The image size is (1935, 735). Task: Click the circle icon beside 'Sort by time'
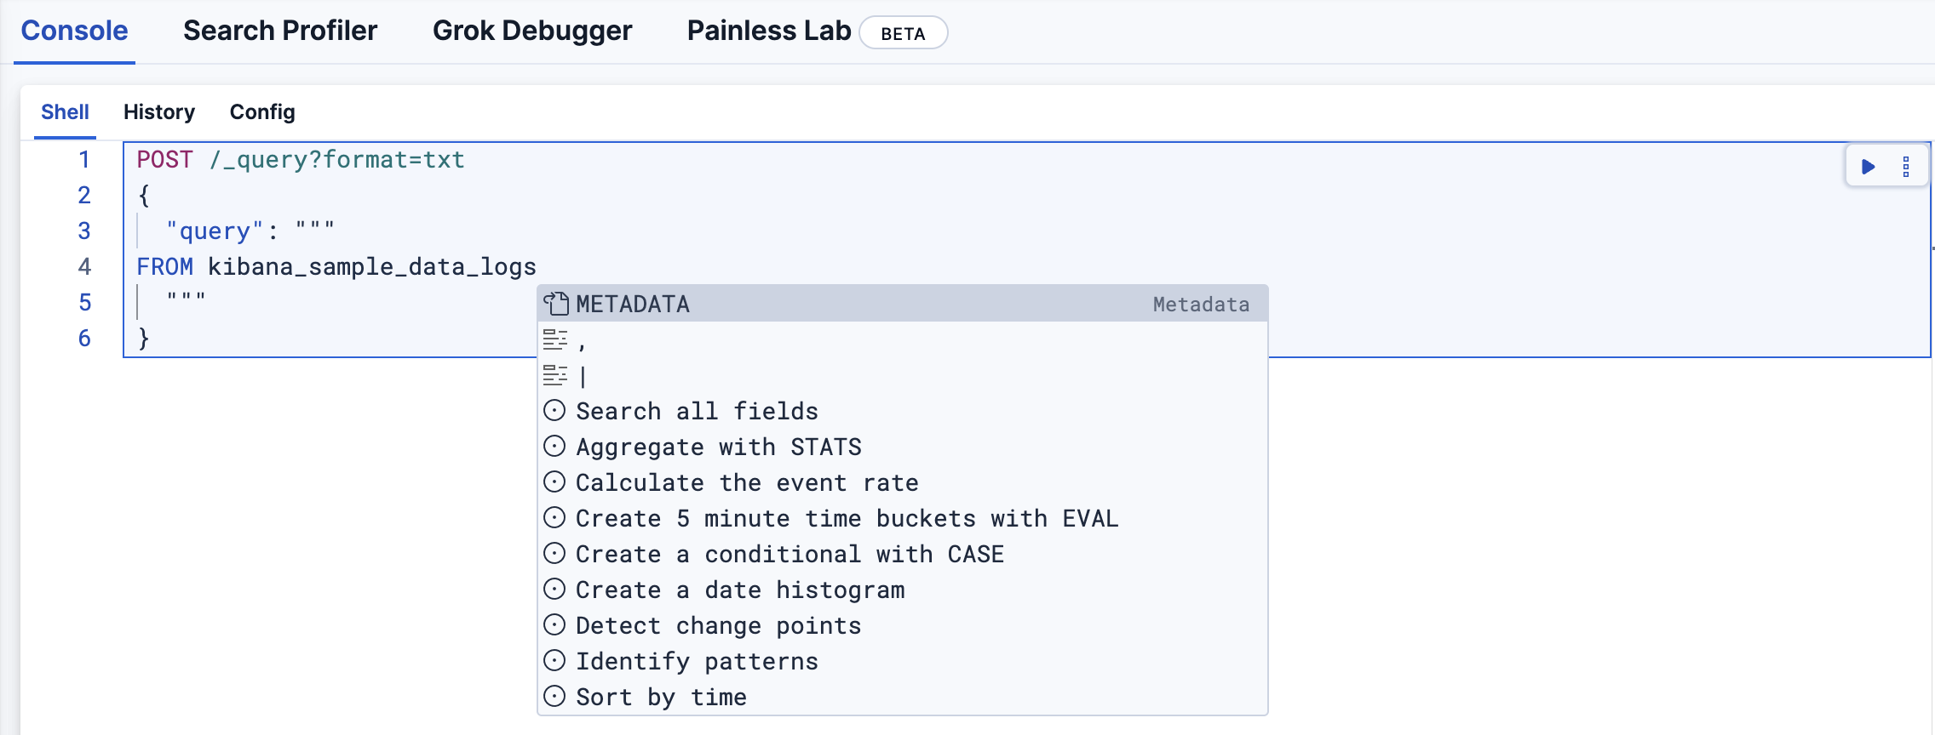(x=555, y=696)
